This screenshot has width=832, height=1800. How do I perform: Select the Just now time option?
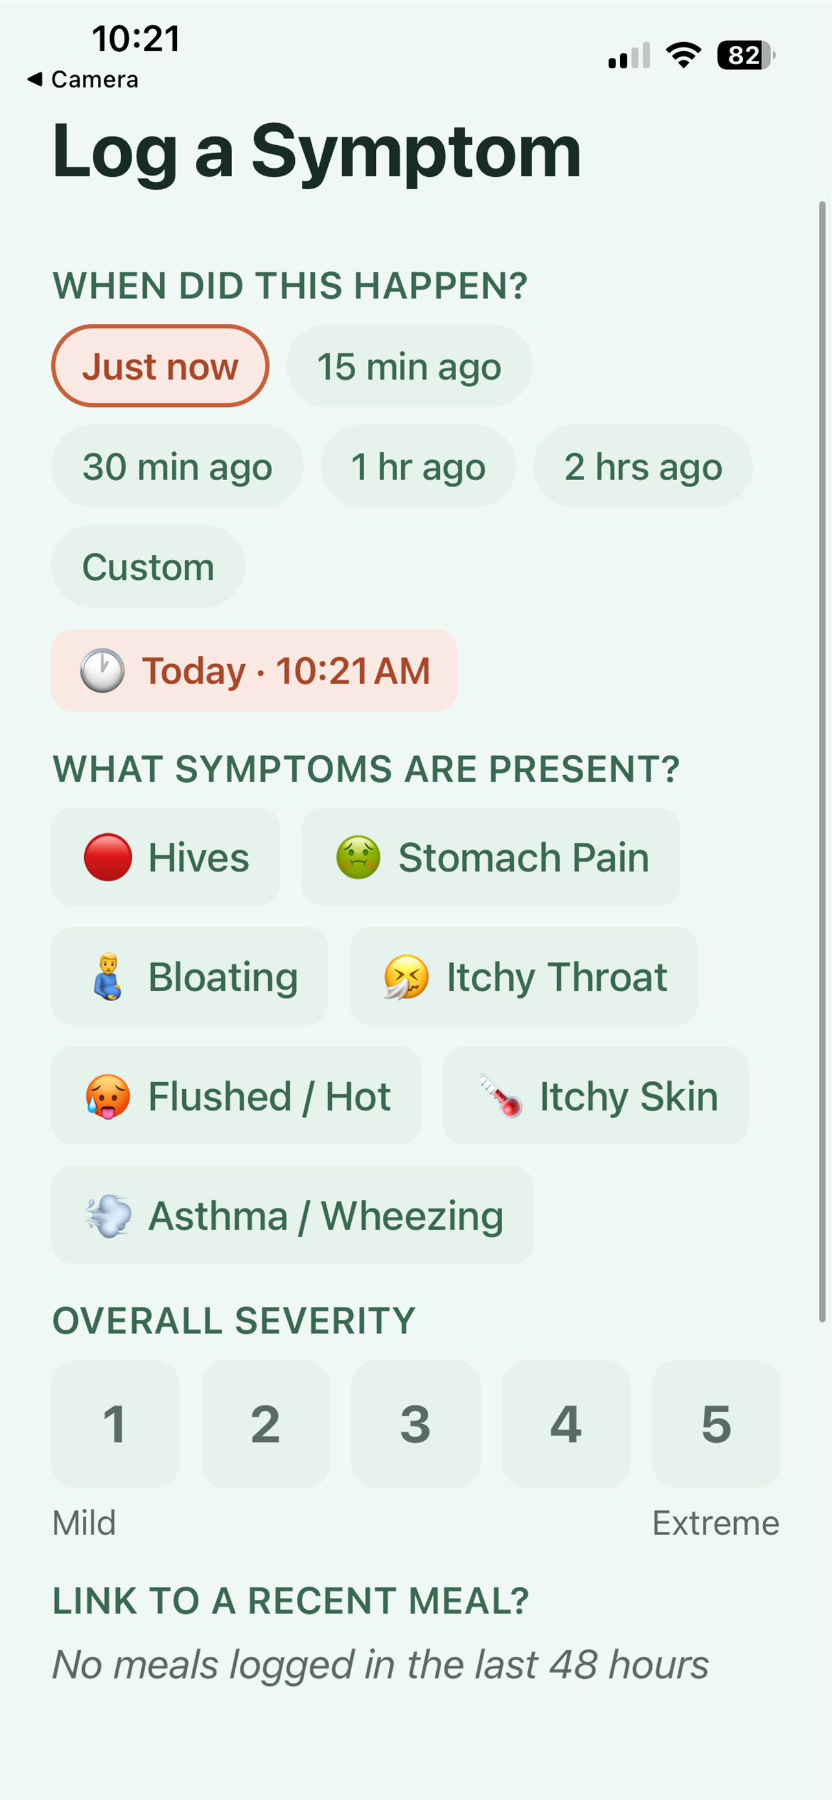pyautogui.click(x=160, y=366)
